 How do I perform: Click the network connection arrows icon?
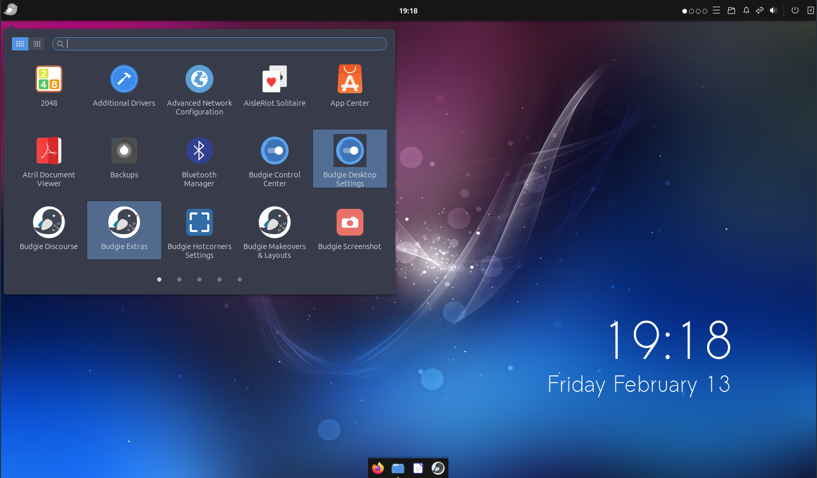point(760,10)
